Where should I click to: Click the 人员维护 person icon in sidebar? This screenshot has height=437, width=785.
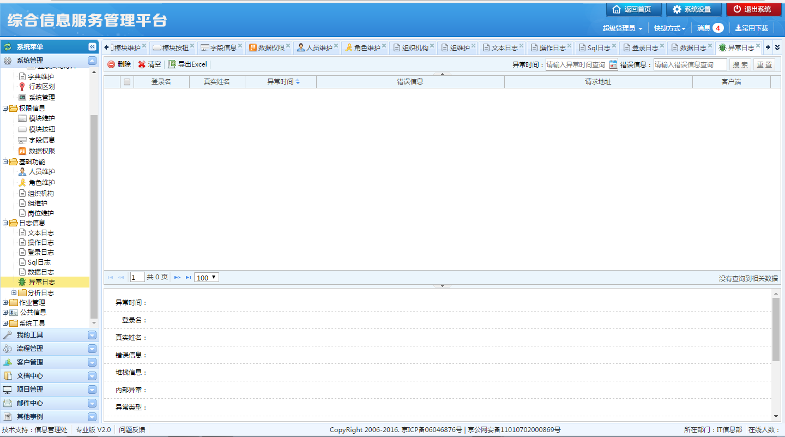coord(22,172)
